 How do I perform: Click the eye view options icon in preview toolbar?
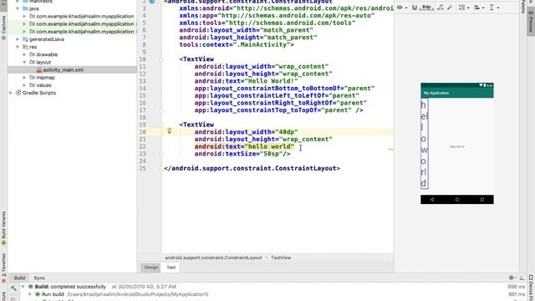[x=400, y=8]
